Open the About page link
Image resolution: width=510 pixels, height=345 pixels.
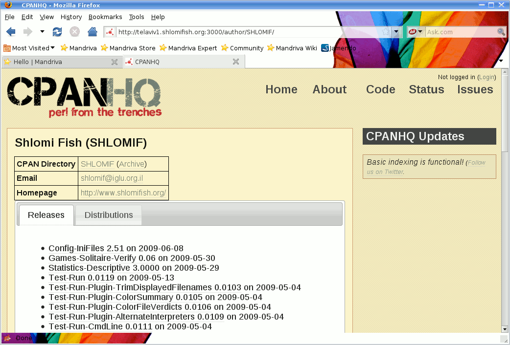(329, 89)
